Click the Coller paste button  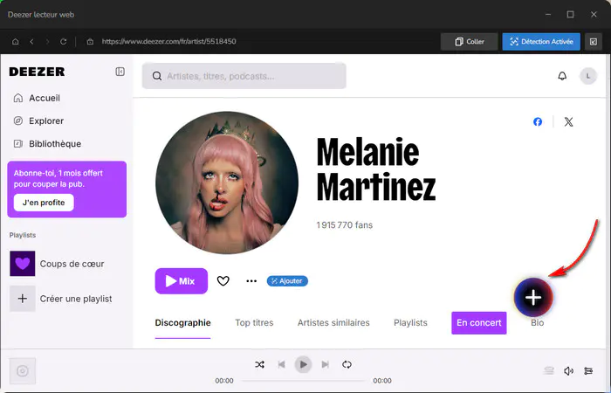point(470,41)
